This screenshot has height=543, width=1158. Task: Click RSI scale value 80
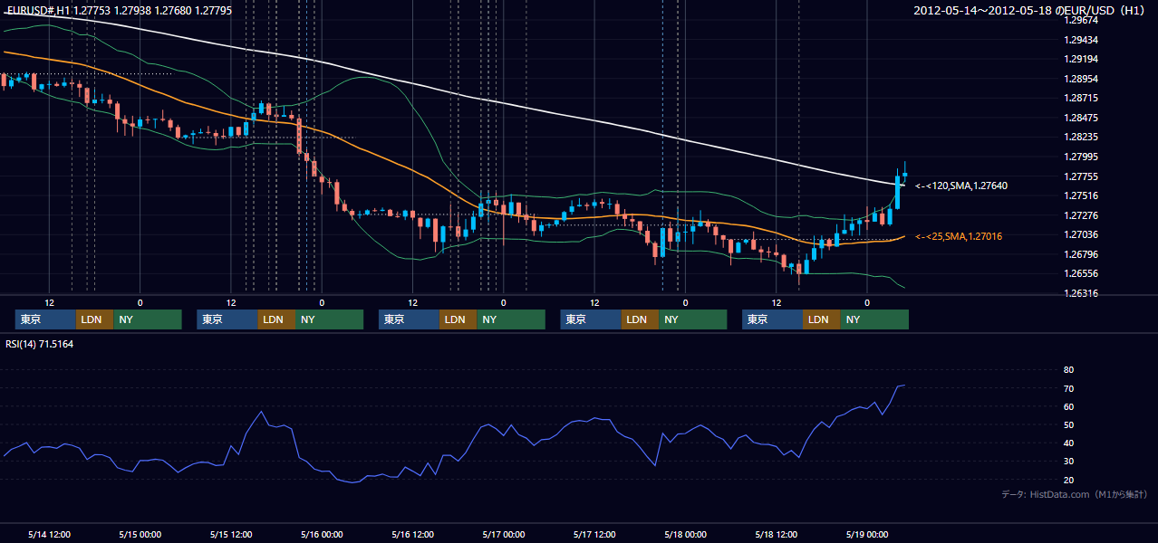[x=1068, y=370]
